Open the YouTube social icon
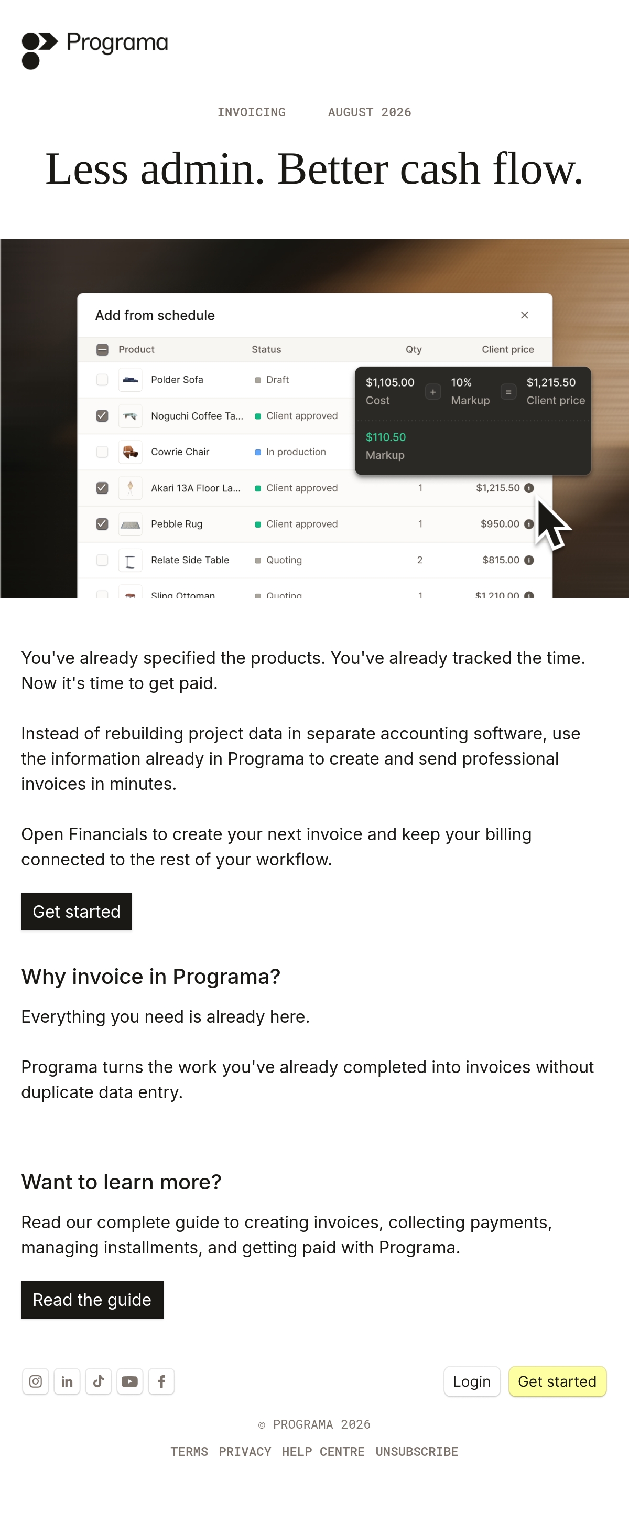 point(130,1381)
